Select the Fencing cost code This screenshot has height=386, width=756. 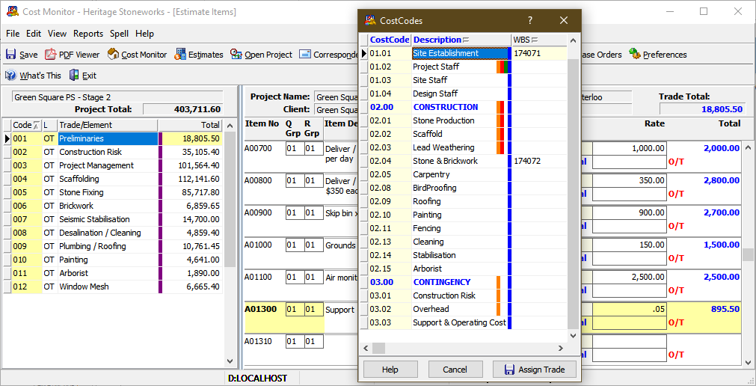tap(464, 228)
